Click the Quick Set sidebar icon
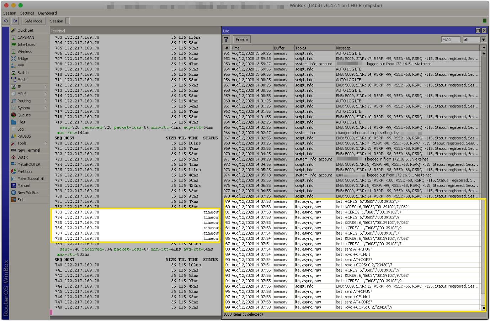Viewport: 490px width, 321px height. click(x=14, y=30)
